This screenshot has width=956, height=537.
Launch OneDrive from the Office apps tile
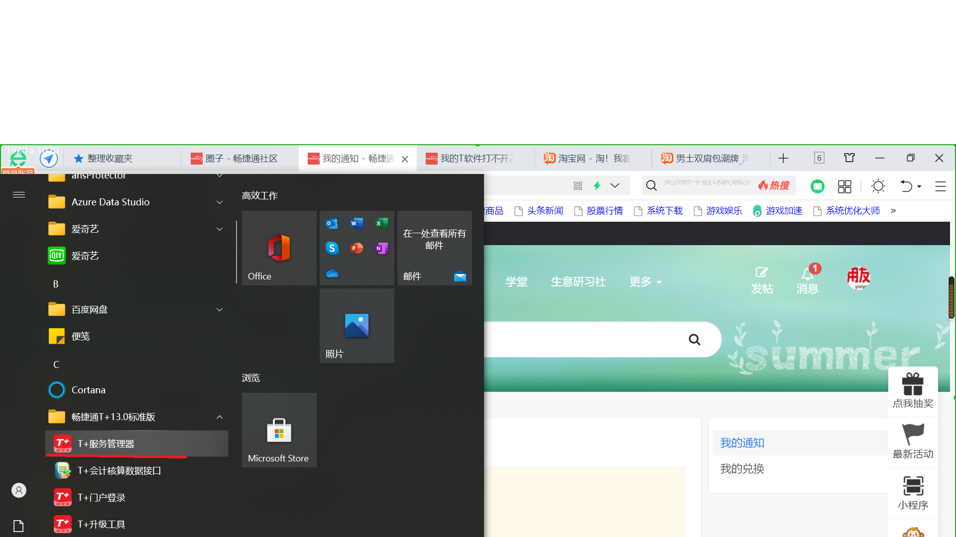point(332,273)
